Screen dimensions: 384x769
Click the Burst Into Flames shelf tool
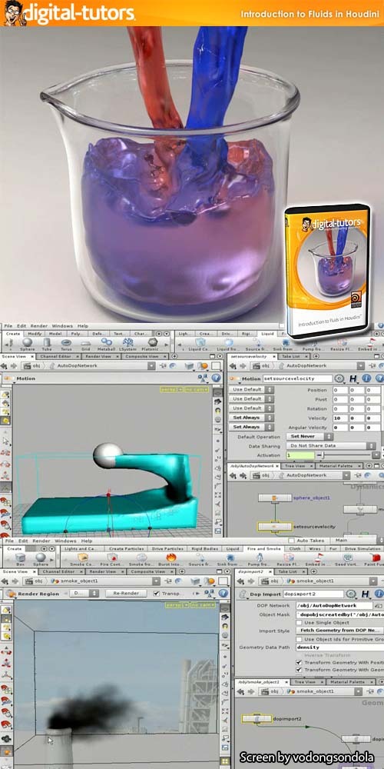(171, 558)
